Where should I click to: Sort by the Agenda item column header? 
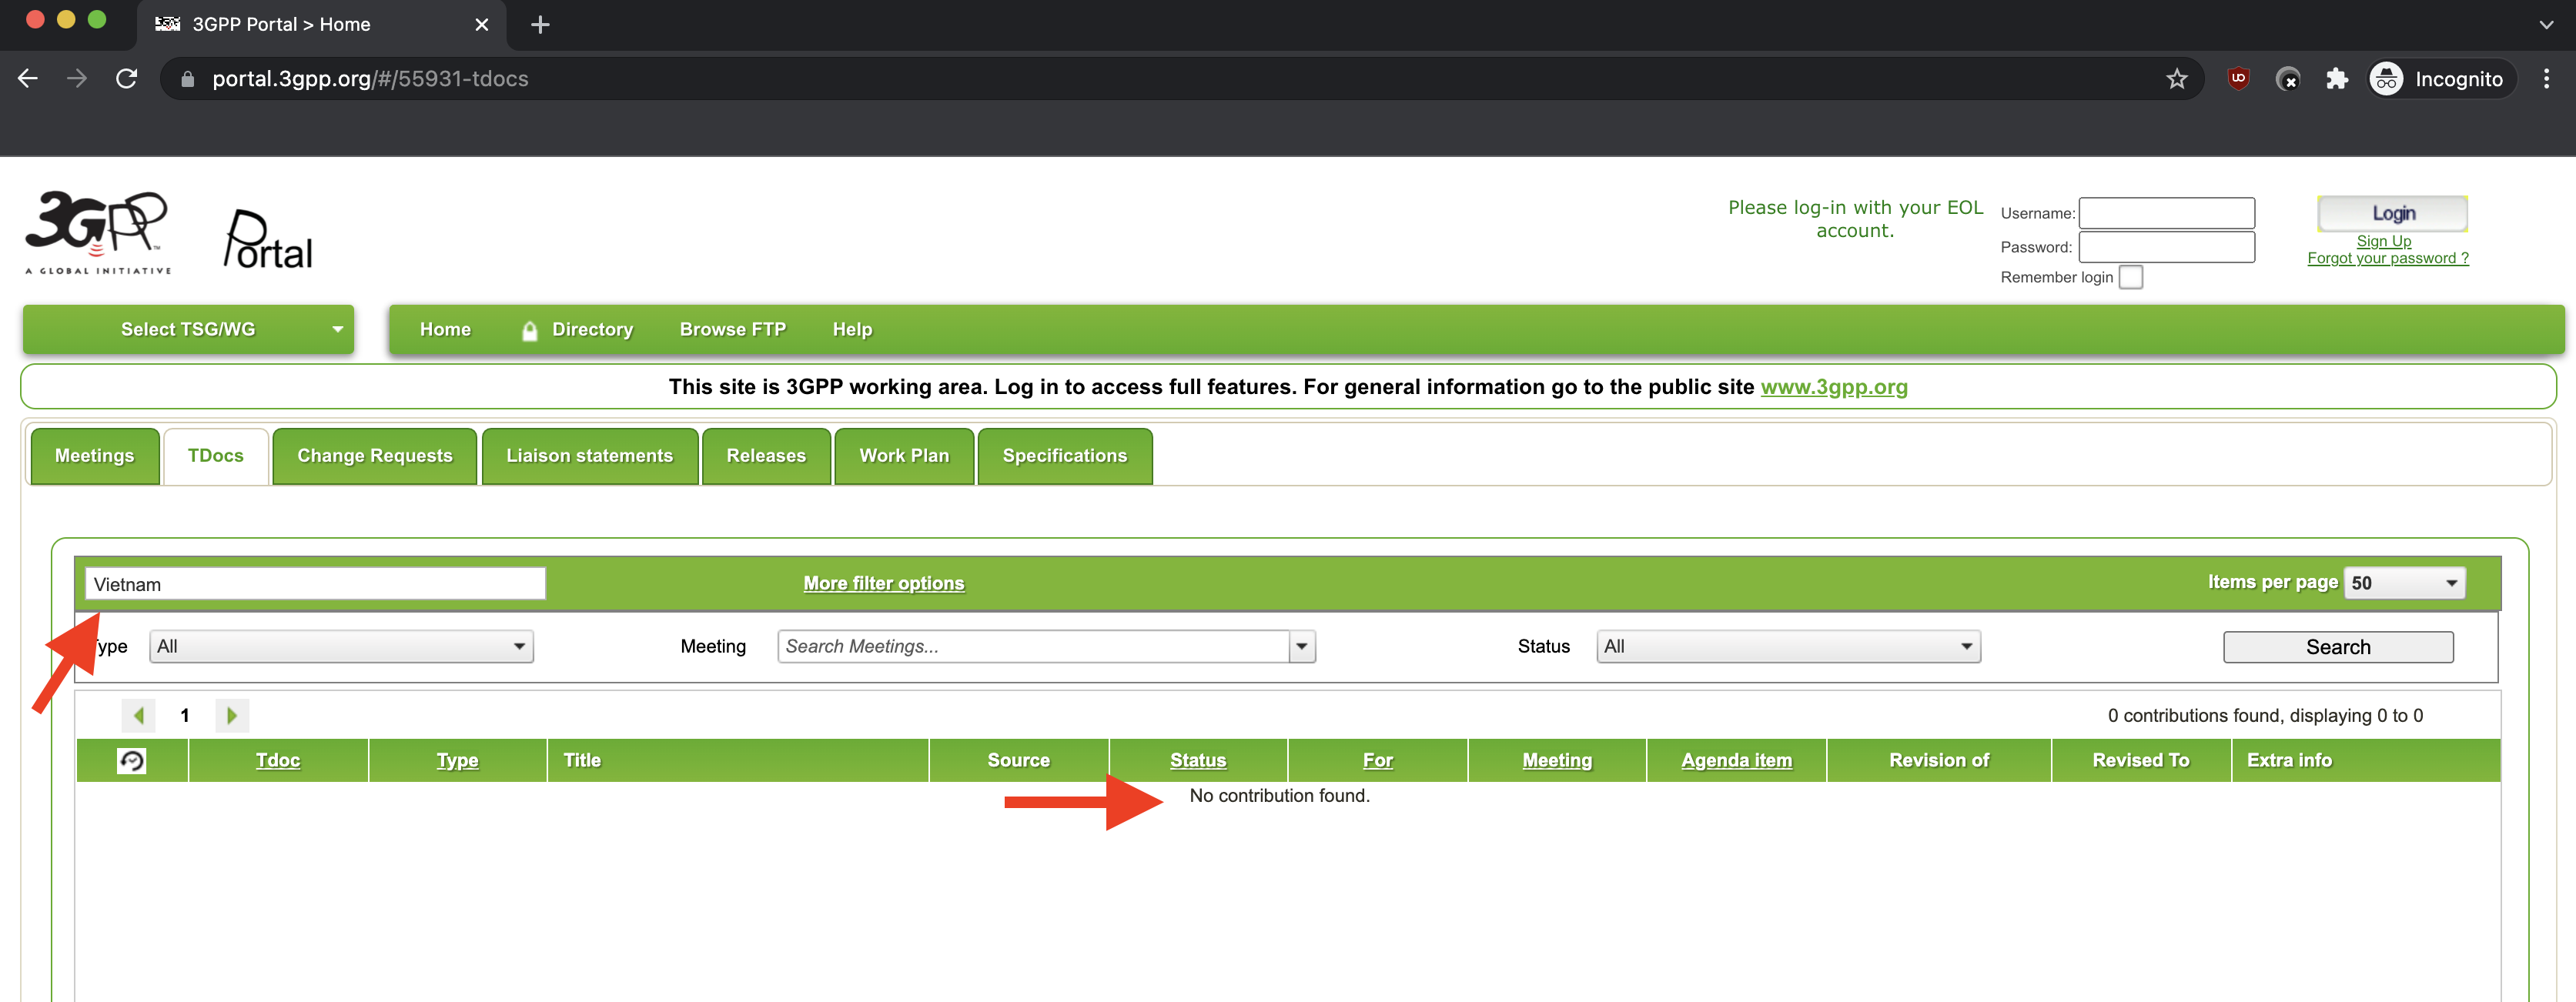1736,761
